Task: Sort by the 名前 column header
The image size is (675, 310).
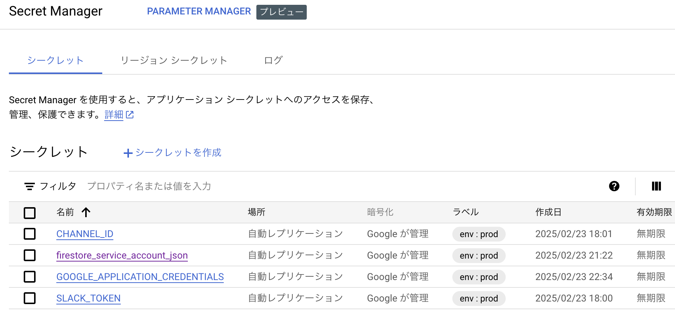Action: tap(65, 212)
